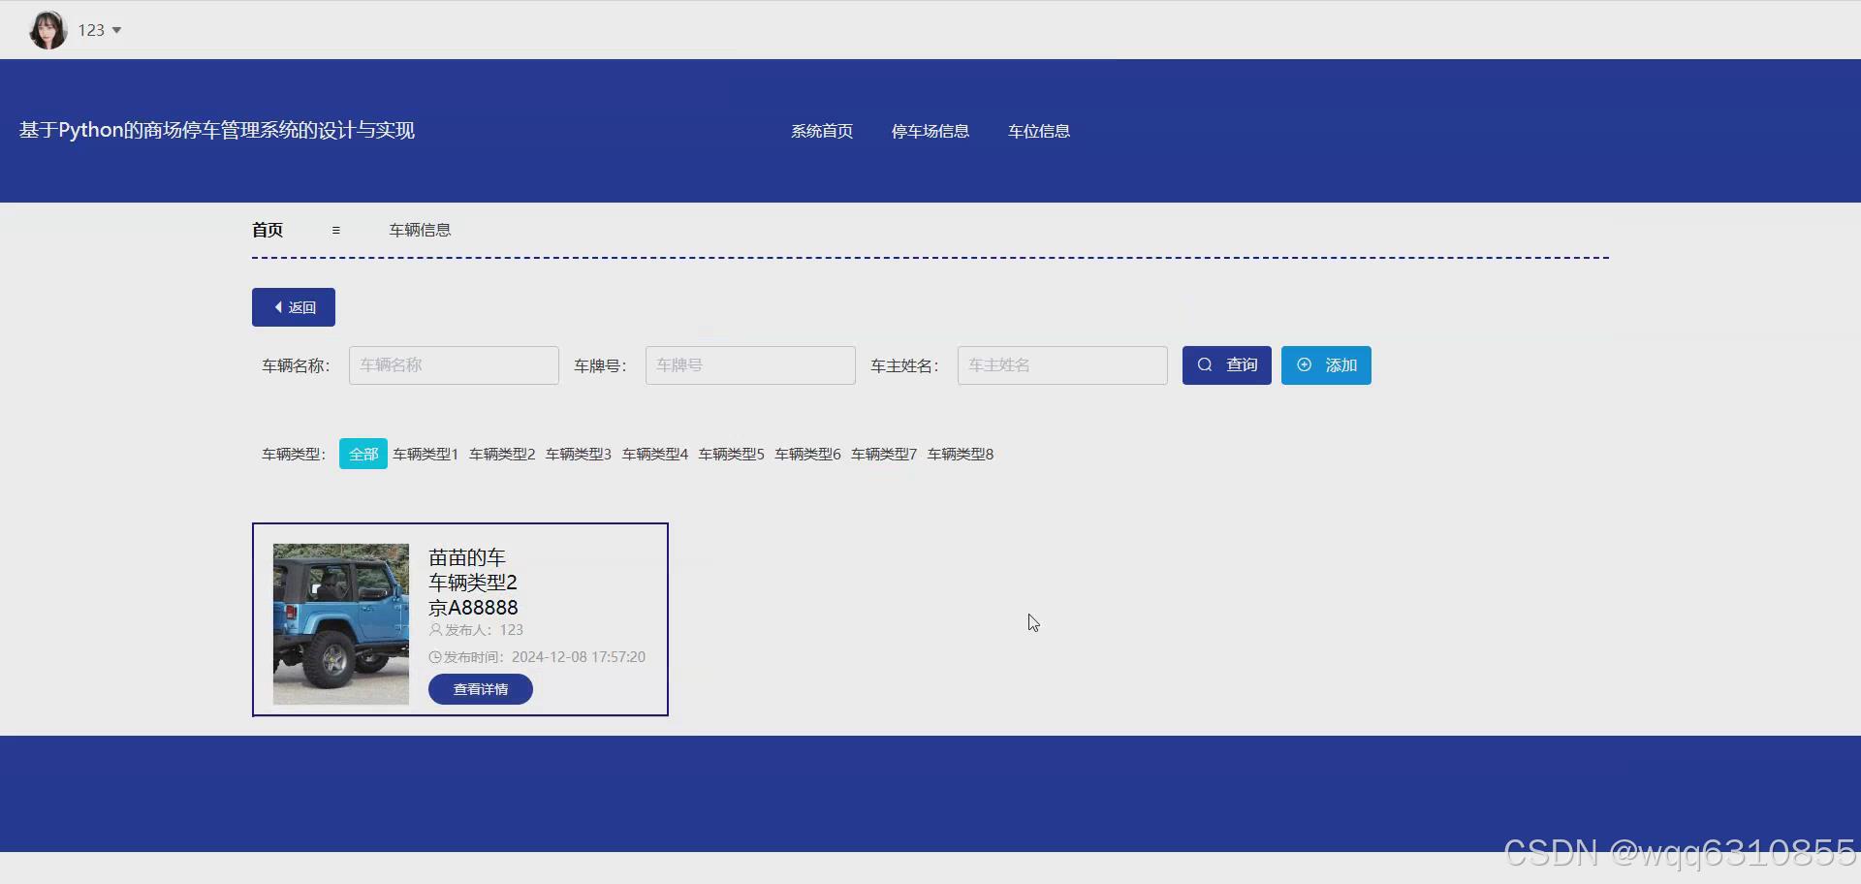This screenshot has width=1861, height=884.
Task: Select the 全部 vehicle type filter
Action: [x=363, y=453]
